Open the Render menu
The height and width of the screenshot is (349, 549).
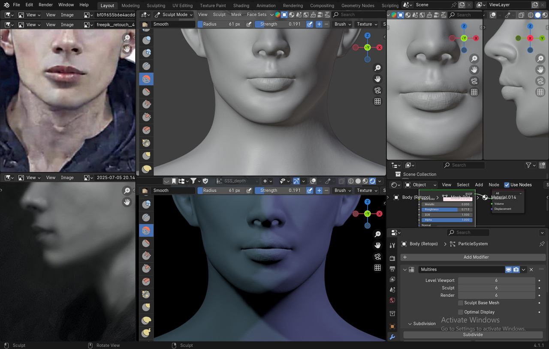45,5
